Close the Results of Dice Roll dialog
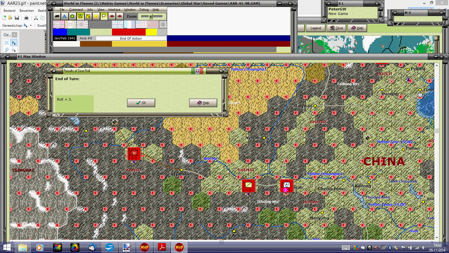Viewport: 449px width, 253px height. click(x=221, y=71)
